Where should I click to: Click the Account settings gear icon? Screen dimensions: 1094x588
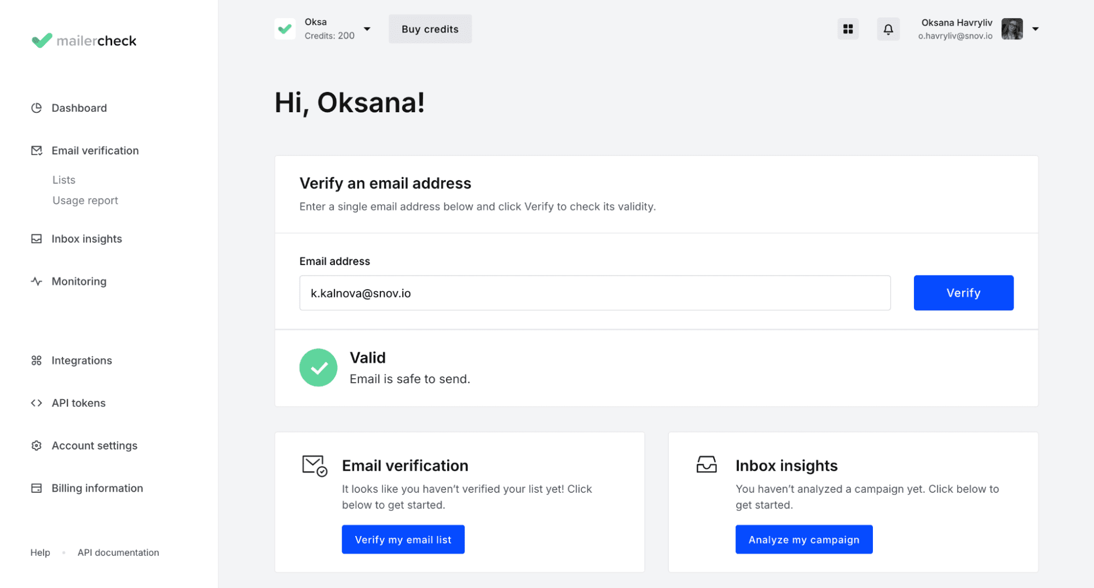[x=37, y=446]
